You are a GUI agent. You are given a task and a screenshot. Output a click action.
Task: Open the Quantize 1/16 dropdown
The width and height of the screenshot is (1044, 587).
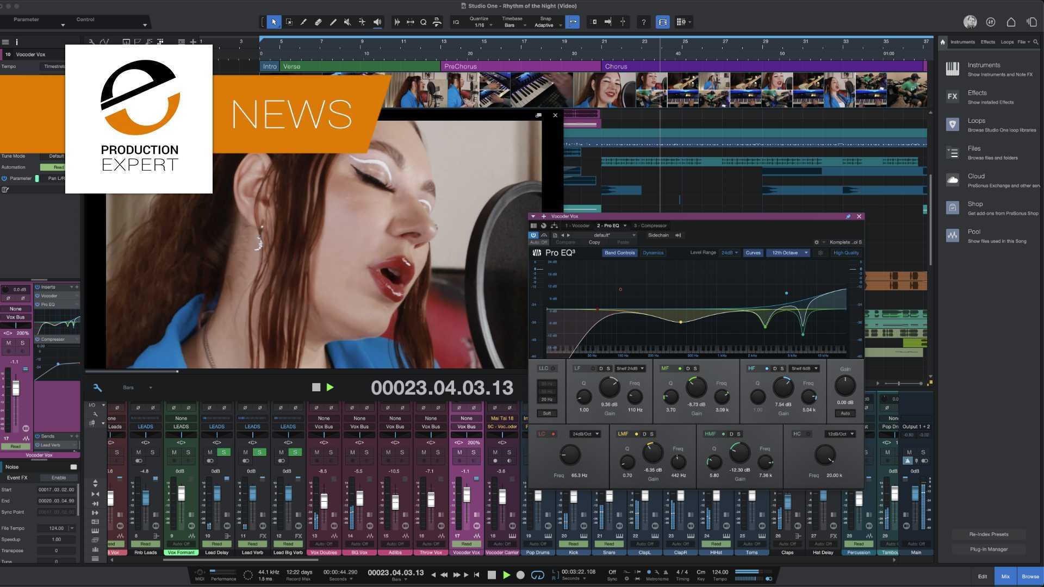[x=481, y=22]
